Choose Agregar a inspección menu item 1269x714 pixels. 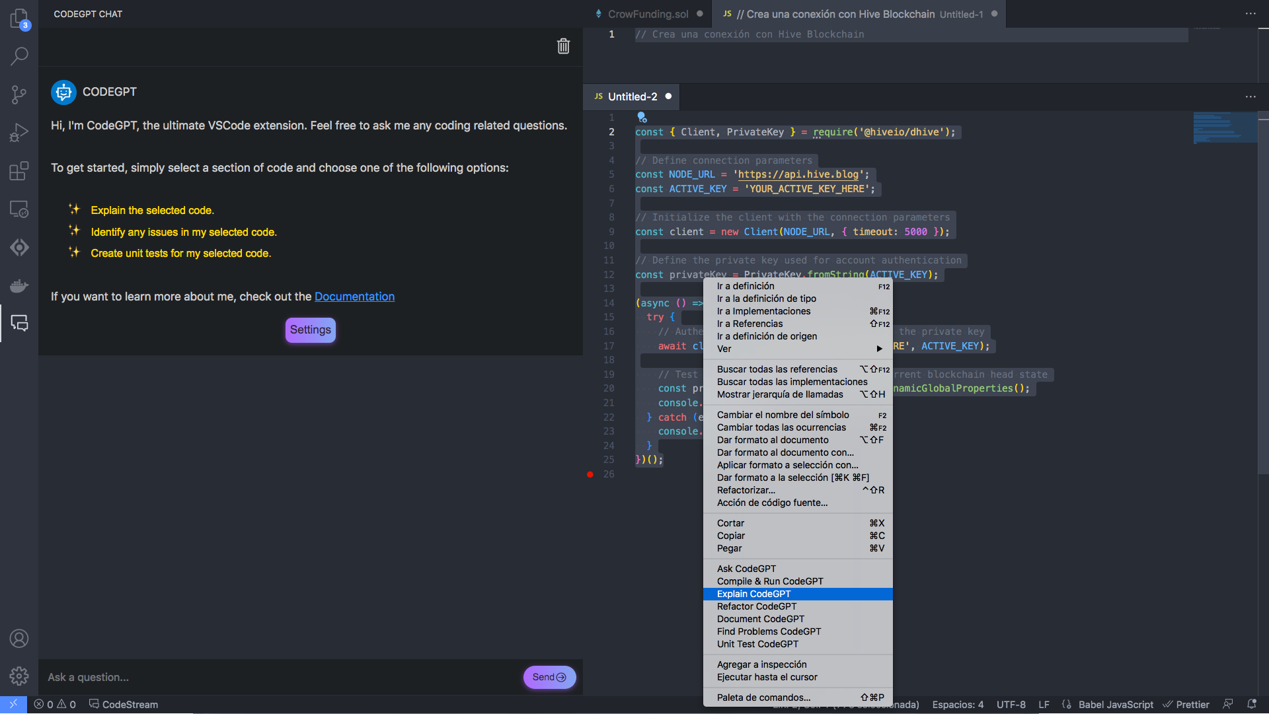point(798,664)
